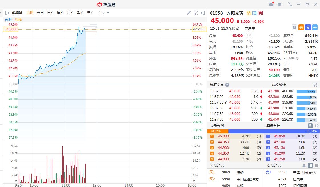The image size is (320, 187).
Task: Click the blue 卖 sell button
Action: coord(308,27)
